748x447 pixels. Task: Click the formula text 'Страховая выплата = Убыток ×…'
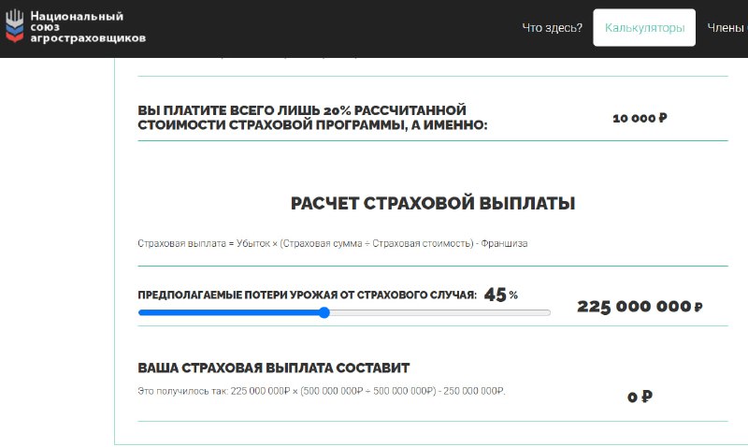click(333, 243)
